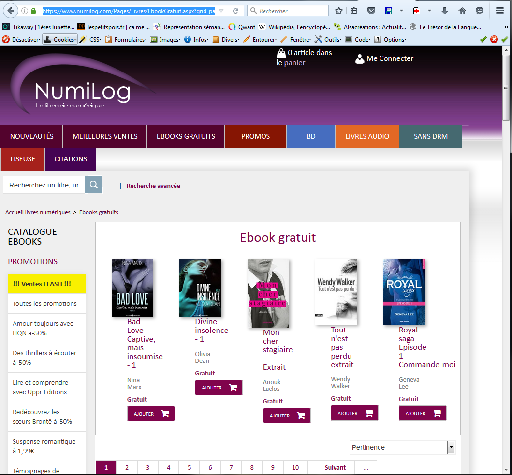Expand the Cookies developer toolbar menu
This screenshot has width=512, height=475.
[60, 40]
